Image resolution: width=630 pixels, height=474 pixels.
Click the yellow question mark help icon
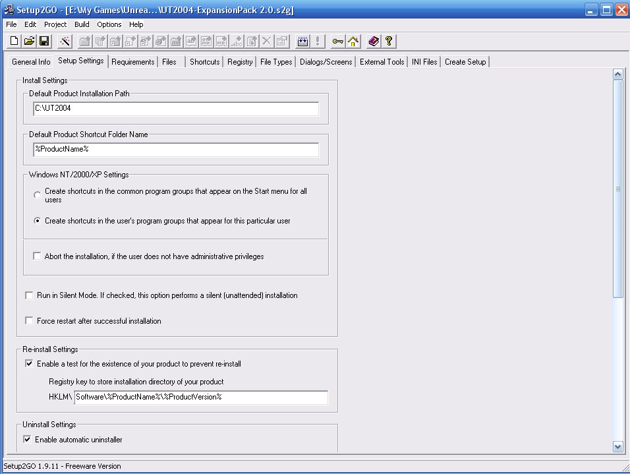point(389,41)
